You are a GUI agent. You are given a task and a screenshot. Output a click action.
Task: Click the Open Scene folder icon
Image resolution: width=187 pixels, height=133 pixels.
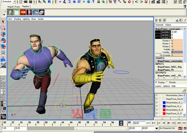[25, 2]
